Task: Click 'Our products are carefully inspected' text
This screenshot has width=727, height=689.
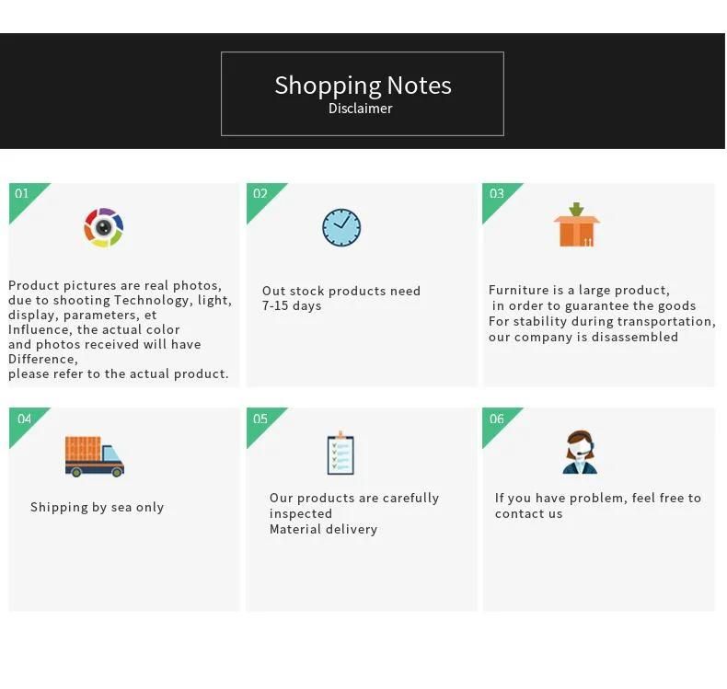Action: tap(354, 506)
